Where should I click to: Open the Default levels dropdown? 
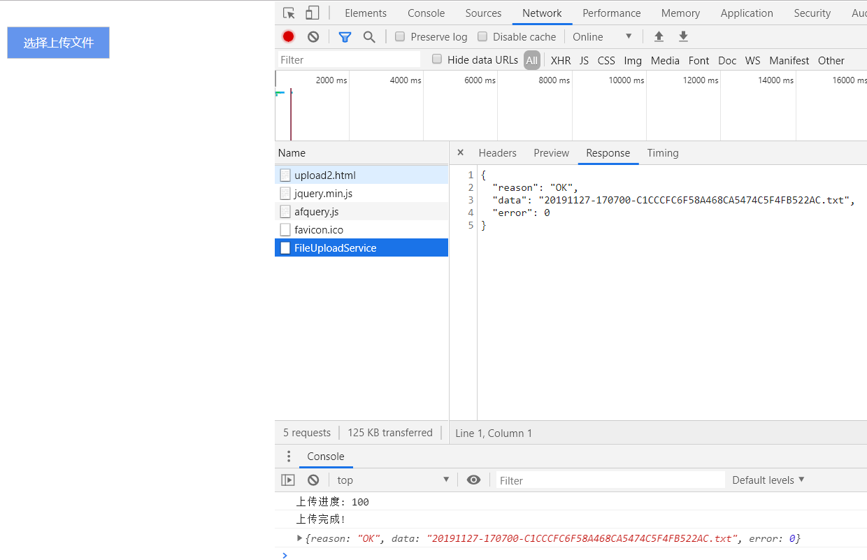click(x=768, y=480)
